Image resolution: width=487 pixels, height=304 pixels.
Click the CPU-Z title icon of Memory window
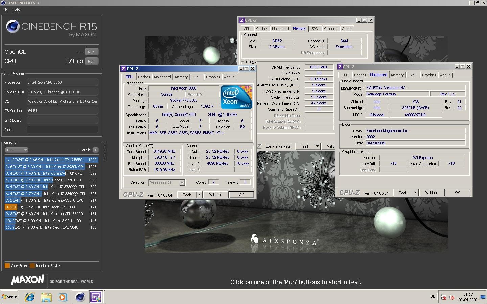point(242,20)
